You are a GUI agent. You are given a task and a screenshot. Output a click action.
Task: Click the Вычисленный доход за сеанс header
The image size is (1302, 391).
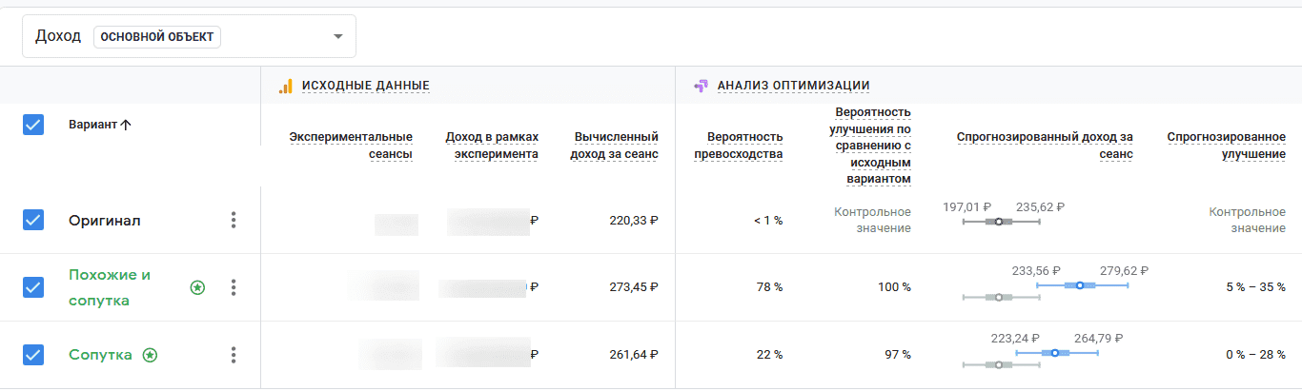tap(615, 146)
